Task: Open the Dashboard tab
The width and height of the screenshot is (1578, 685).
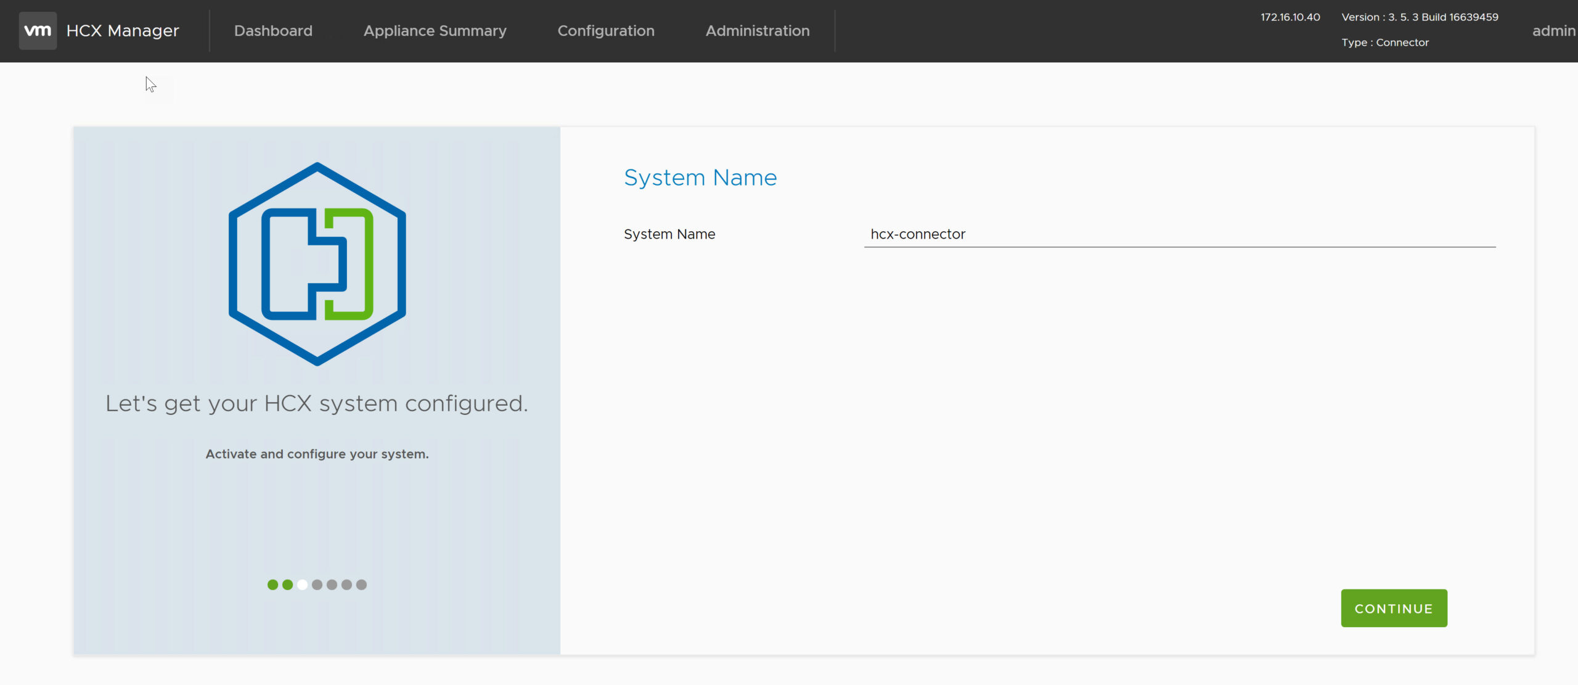Action: coord(273,31)
